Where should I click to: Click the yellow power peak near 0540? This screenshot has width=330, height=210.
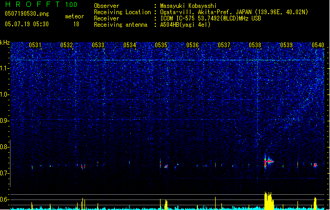[x=315, y=203]
